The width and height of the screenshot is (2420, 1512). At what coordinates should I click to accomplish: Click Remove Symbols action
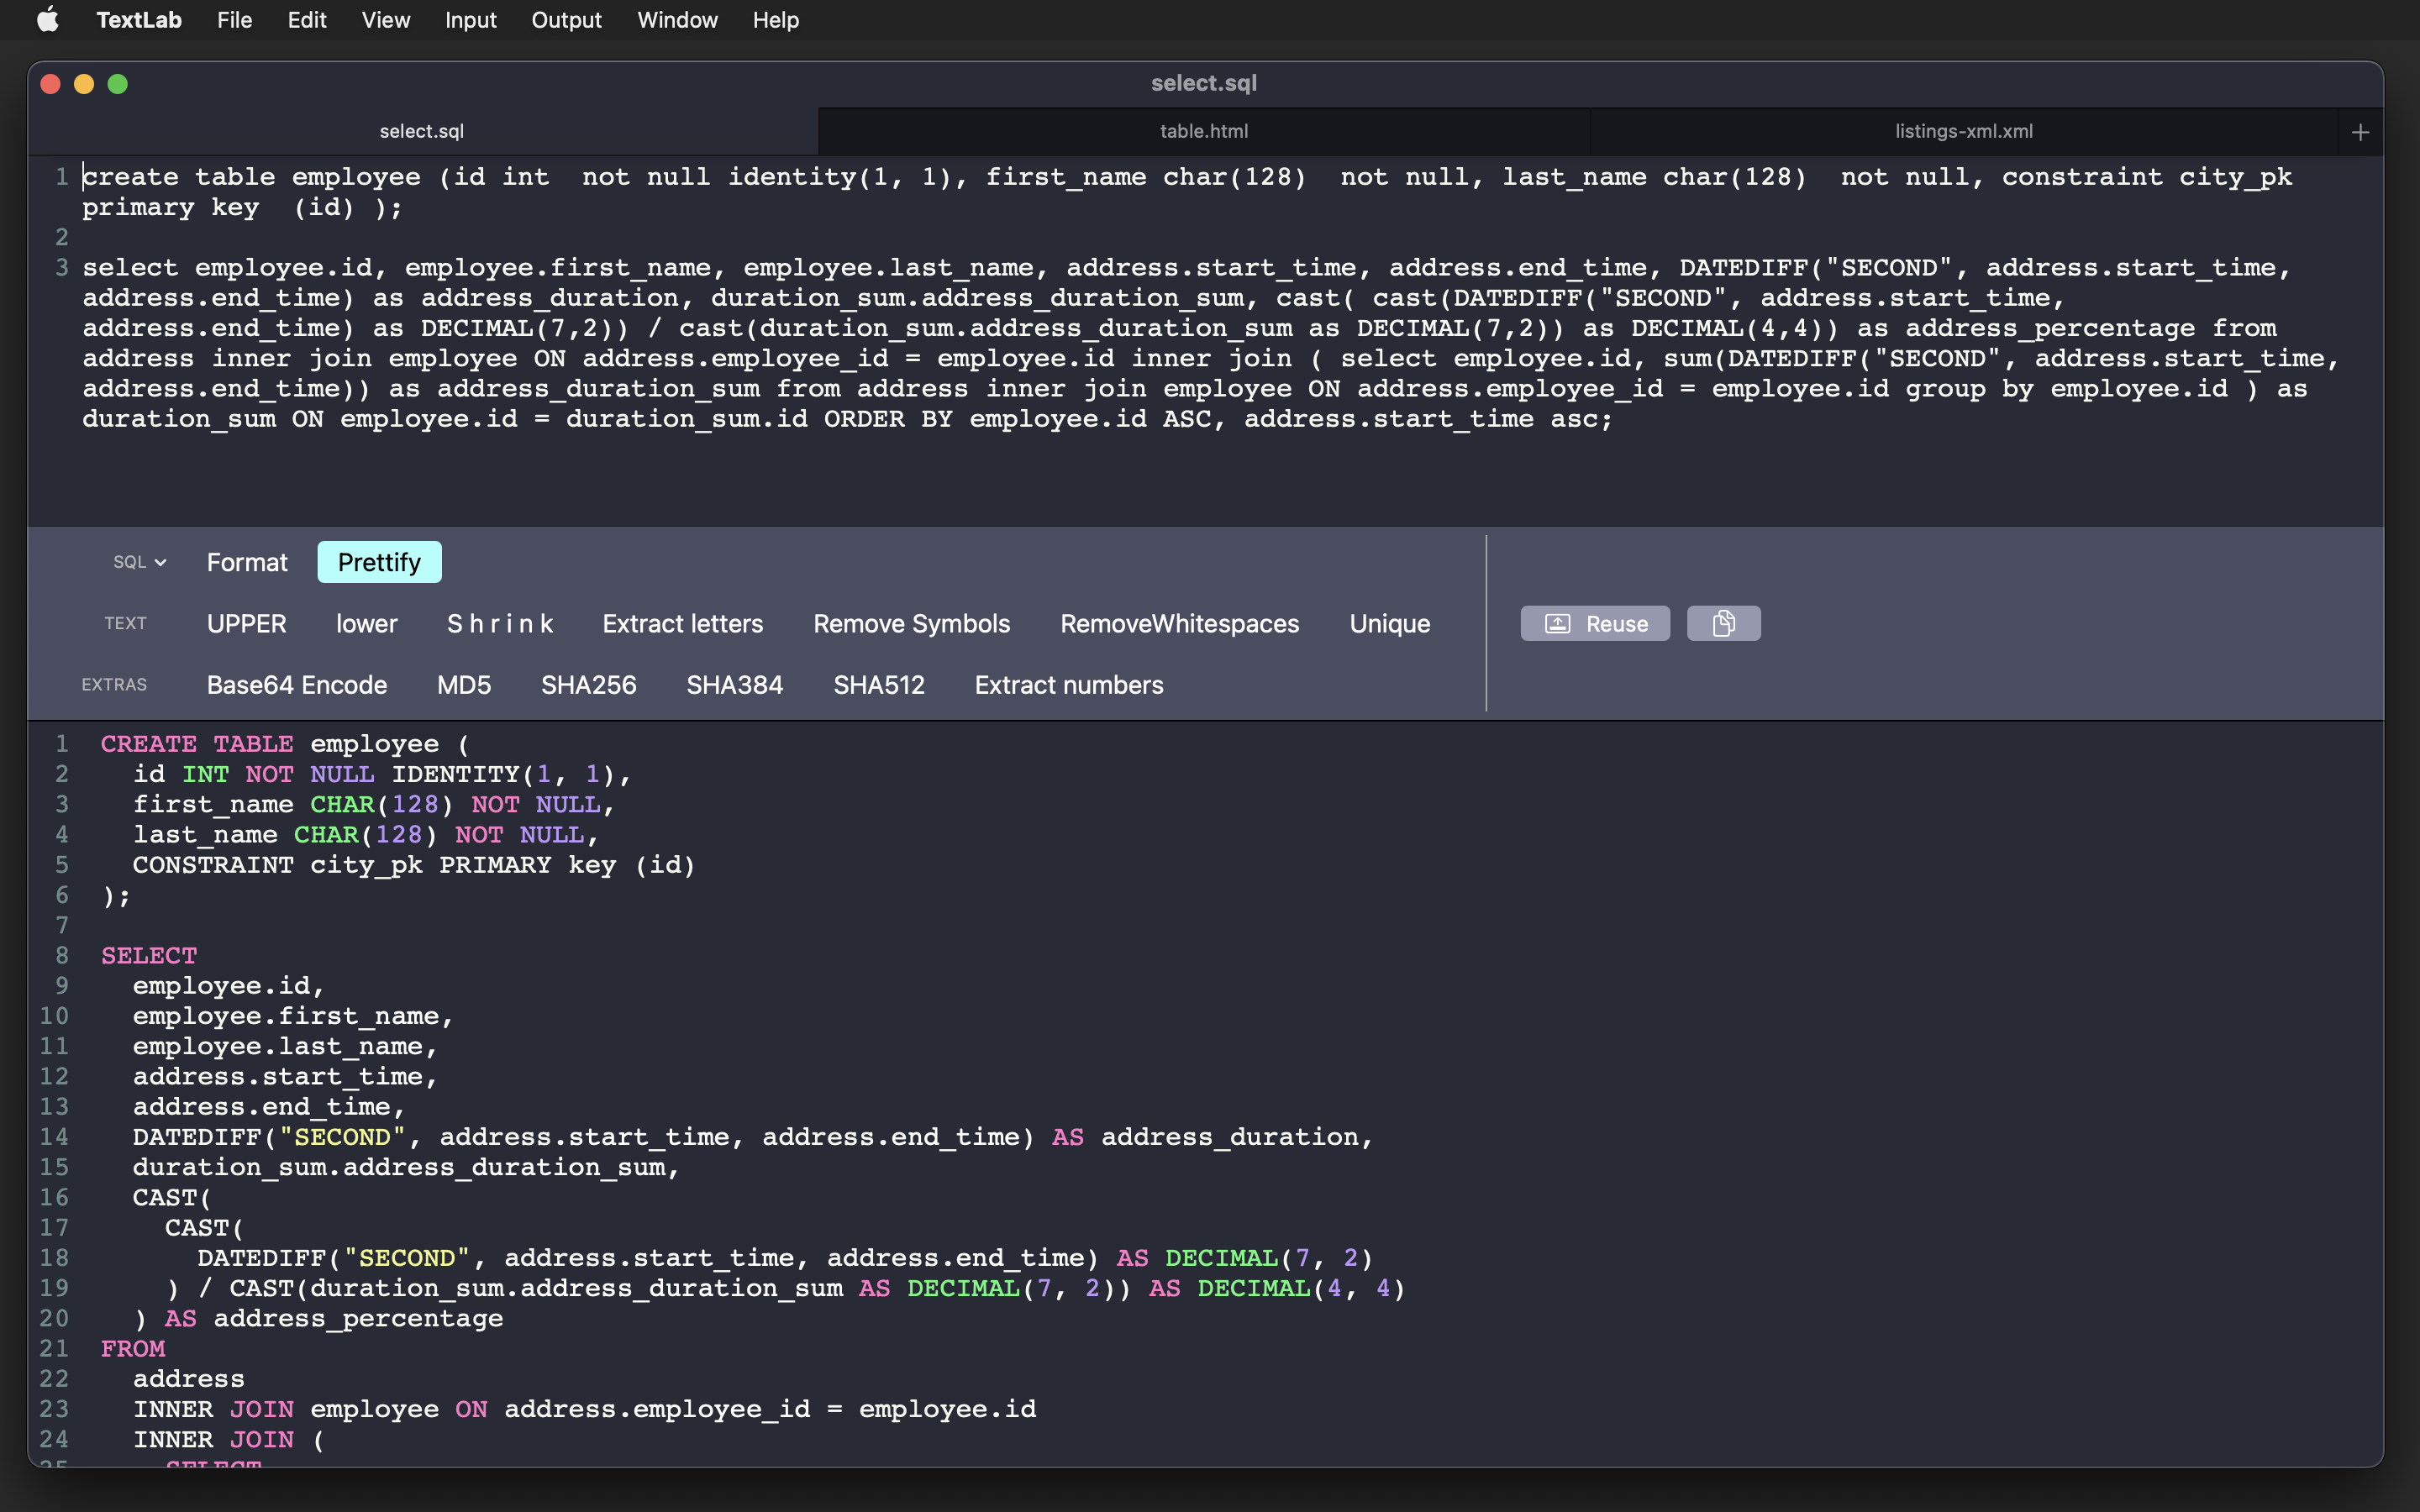[x=911, y=623]
